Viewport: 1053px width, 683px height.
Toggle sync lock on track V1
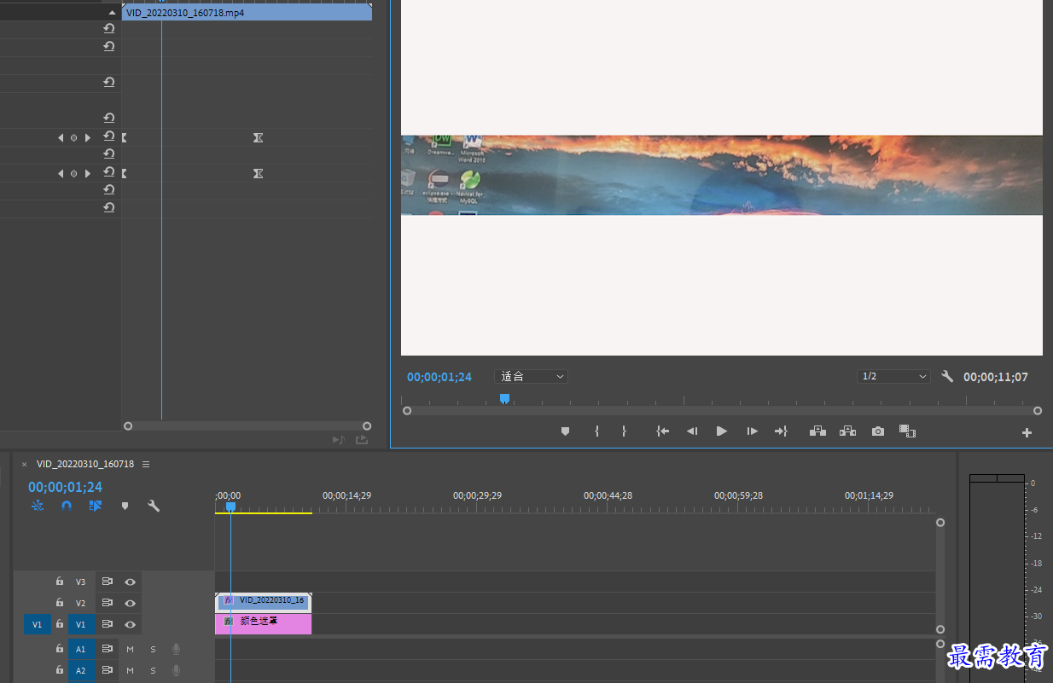coord(108,624)
